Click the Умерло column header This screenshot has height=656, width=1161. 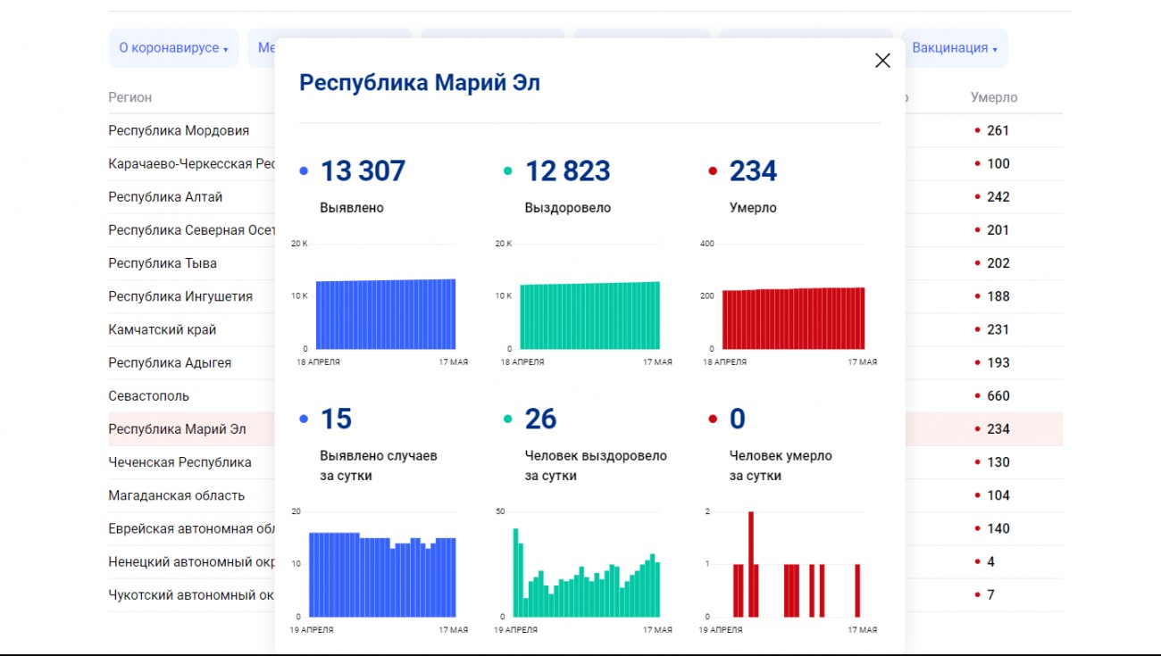coord(994,97)
